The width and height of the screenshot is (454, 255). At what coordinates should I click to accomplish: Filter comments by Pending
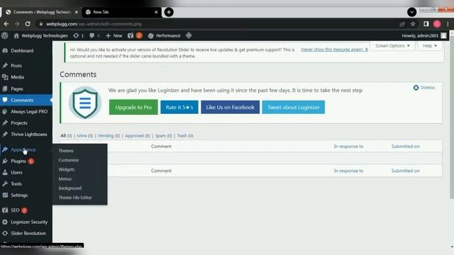[x=109, y=135]
